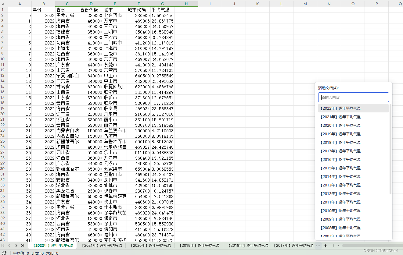Switch to the 【2019年】逐年平均气温 sheet tab
The height and width of the screenshot is (255, 403).
(x=199, y=246)
